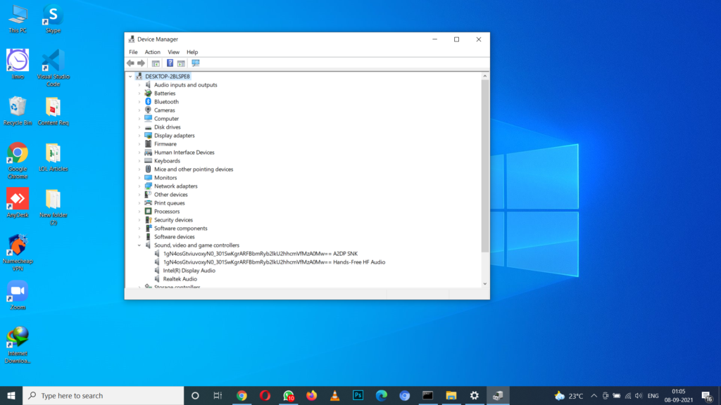Open the Help icon on the toolbar
Screen dimensions: 721x405
tap(169, 63)
